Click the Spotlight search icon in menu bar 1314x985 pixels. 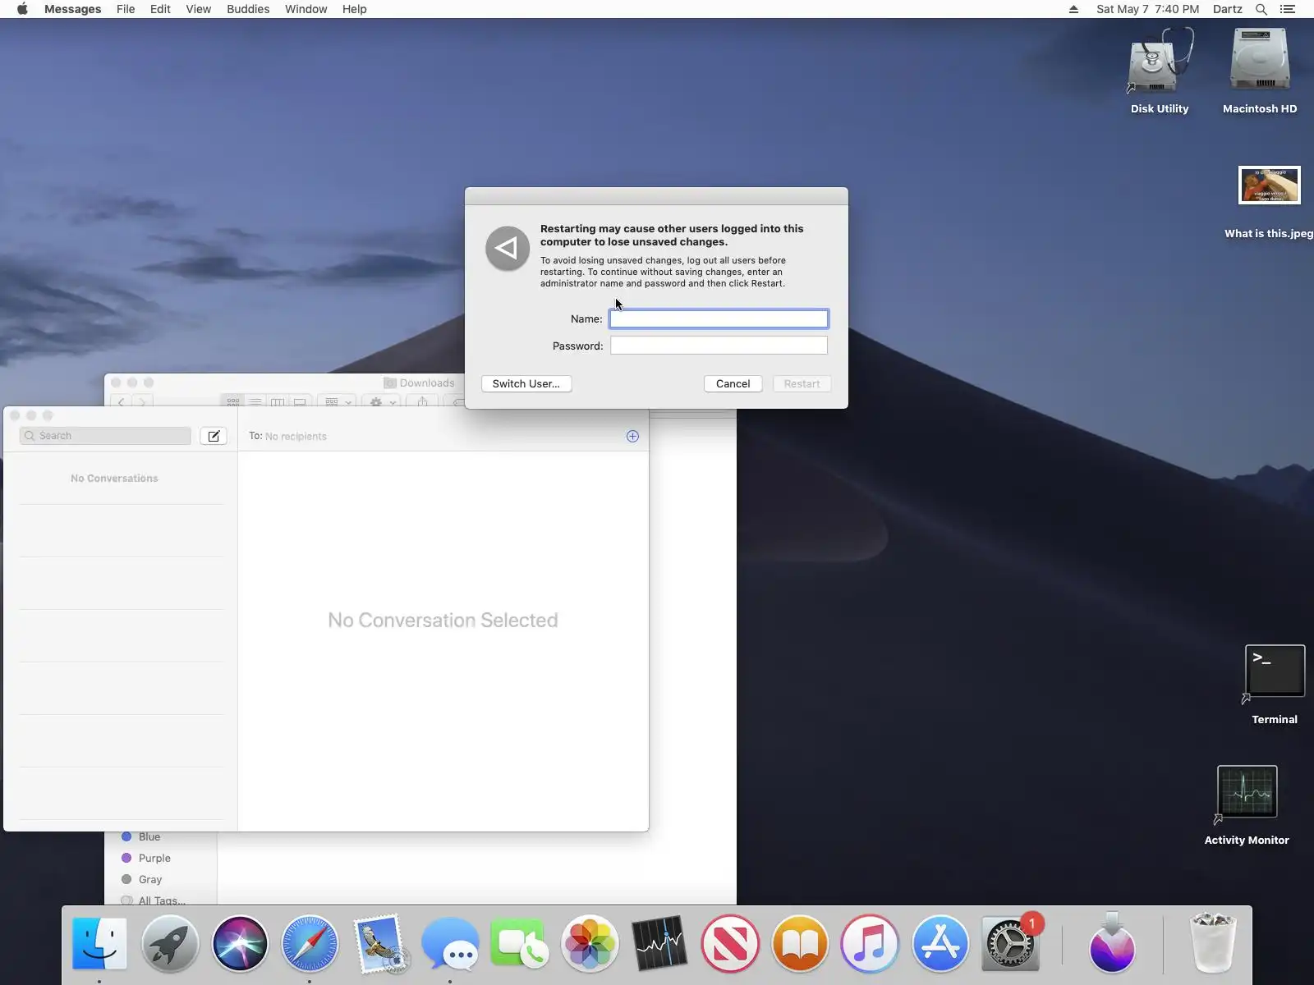click(1261, 9)
